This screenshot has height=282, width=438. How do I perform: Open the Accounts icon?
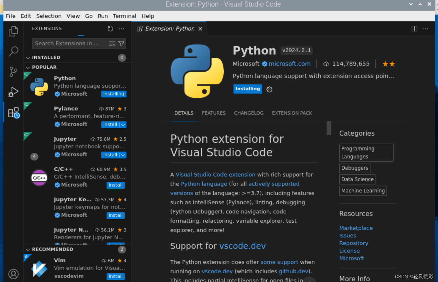tap(13, 274)
